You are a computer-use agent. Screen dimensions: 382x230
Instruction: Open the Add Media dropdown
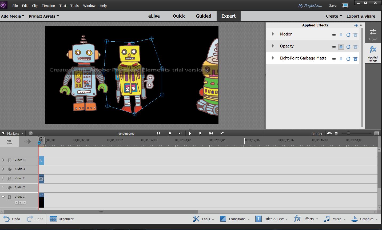click(13, 16)
